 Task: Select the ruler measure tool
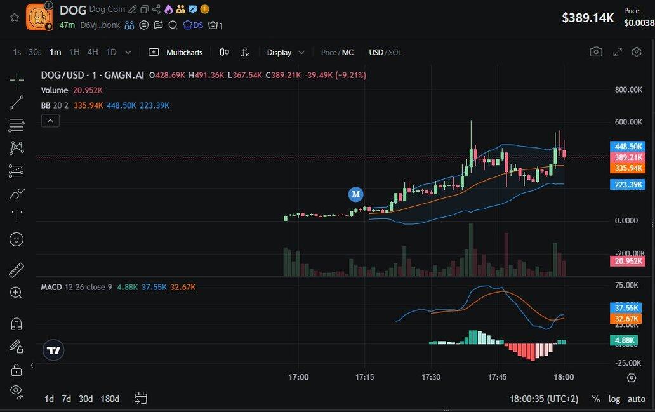point(17,270)
